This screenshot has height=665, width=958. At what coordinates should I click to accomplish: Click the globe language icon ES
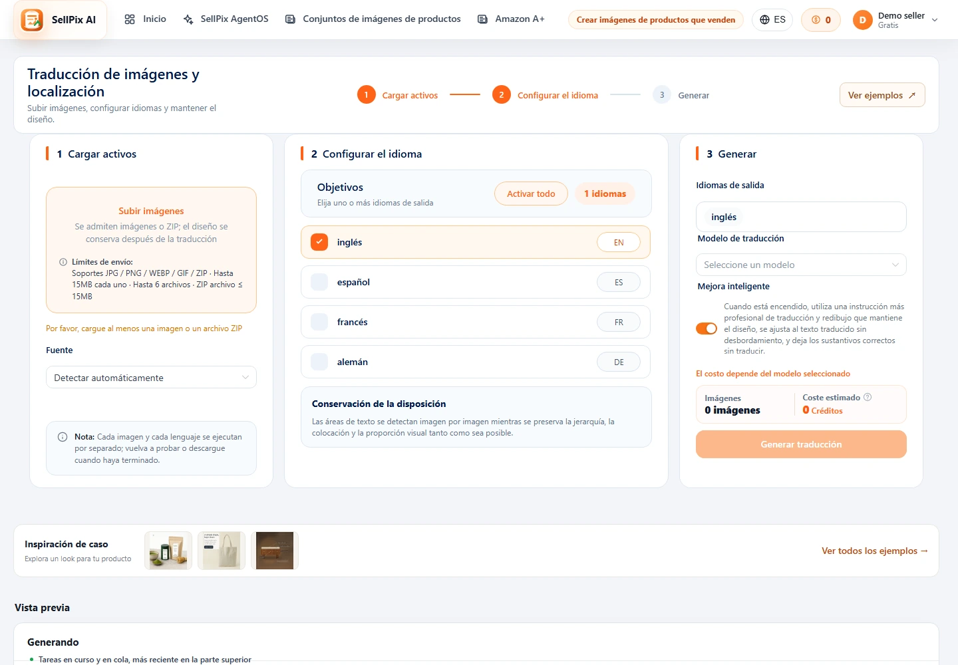(x=764, y=20)
